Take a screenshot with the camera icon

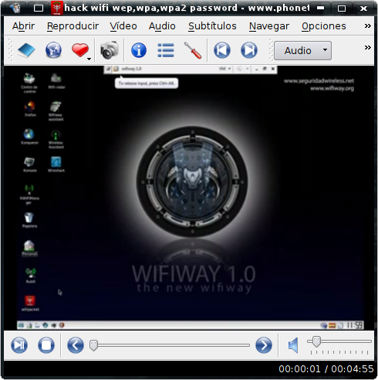click(110, 50)
